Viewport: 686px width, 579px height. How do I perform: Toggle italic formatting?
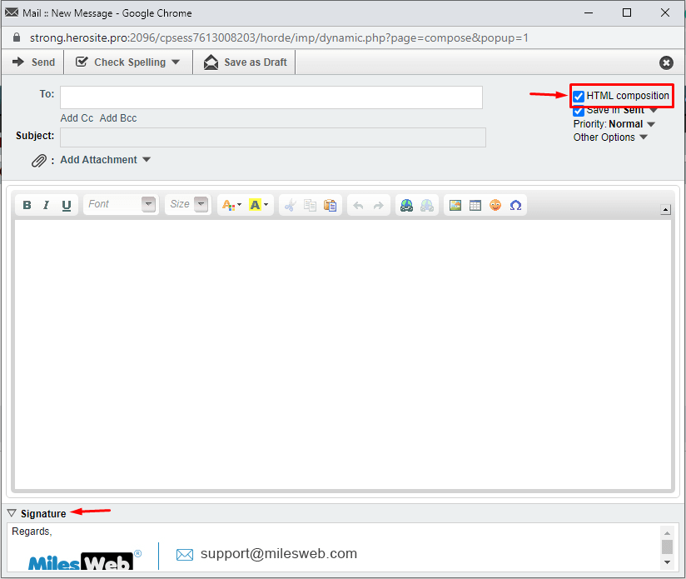(47, 205)
